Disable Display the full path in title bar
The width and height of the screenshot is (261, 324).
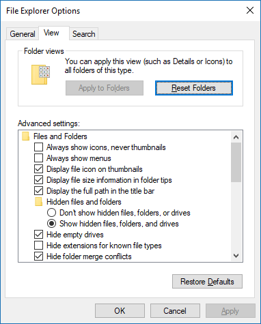coord(38,191)
